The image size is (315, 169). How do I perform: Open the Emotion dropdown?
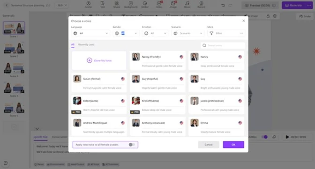pos(155,33)
